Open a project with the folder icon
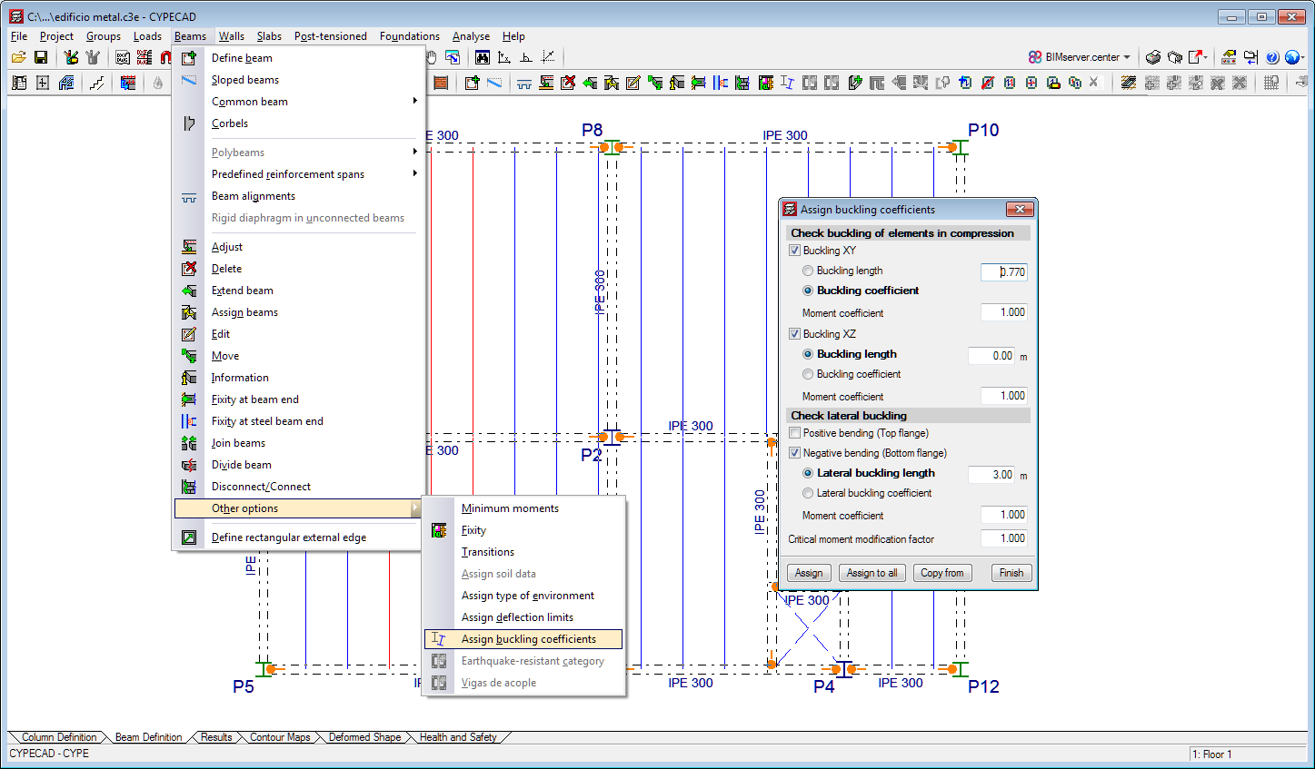The image size is (1315, 769). pyautogui.click(x=19, y=56)
